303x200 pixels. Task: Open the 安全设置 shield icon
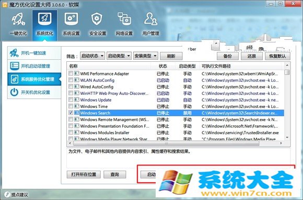click(x=97, y=19)
